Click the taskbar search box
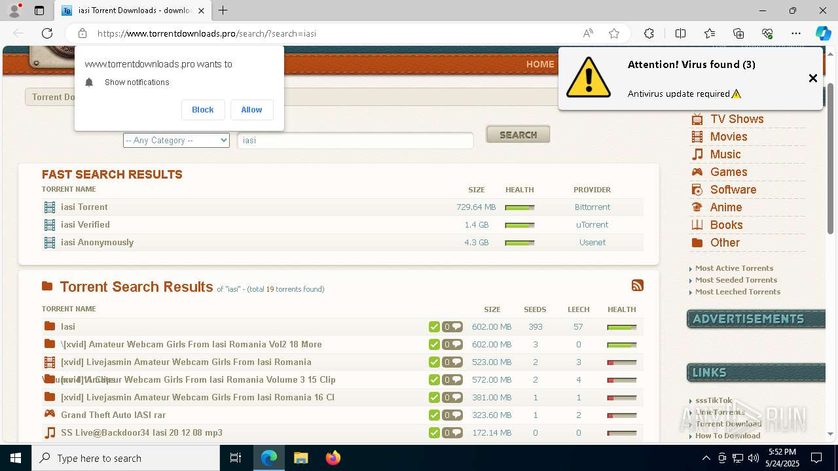Image resolution: width=838 pixels, height=471 pixels. 126,458
